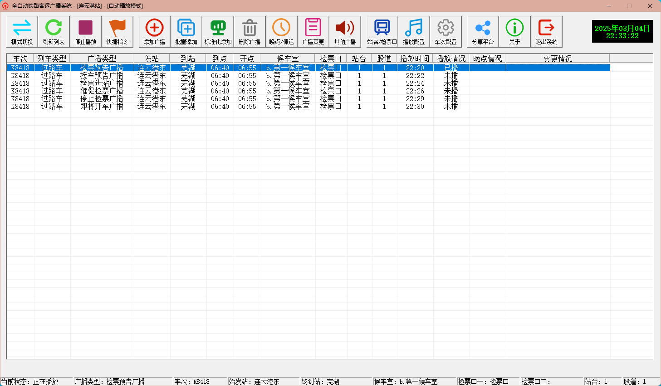Image resolution: width=661 pixels, height=386 pixels.
Task: Open 站名/检票口 with the train icon
Action: 382,31
